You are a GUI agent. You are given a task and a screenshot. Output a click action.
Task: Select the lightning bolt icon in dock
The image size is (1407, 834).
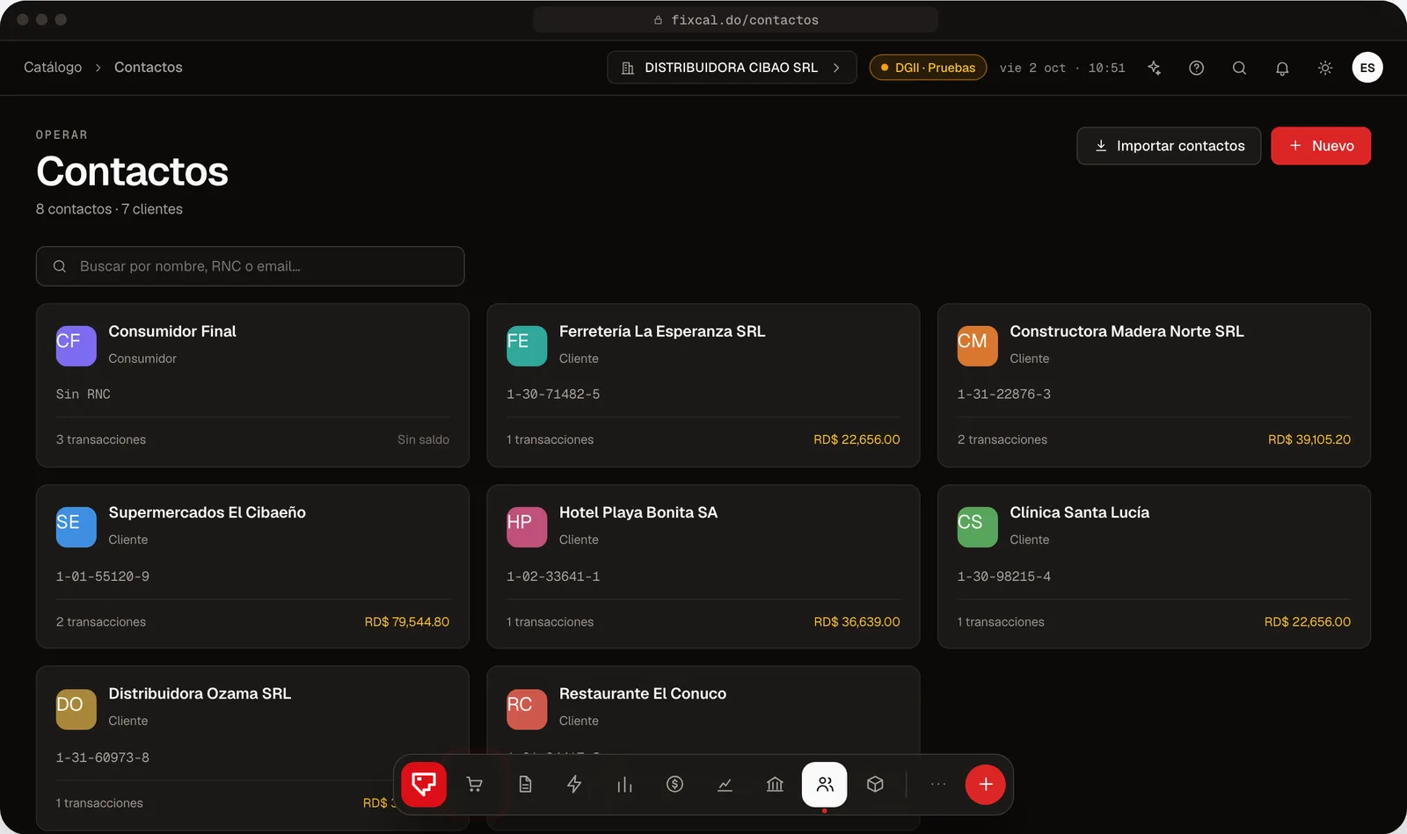pos(574,784)
